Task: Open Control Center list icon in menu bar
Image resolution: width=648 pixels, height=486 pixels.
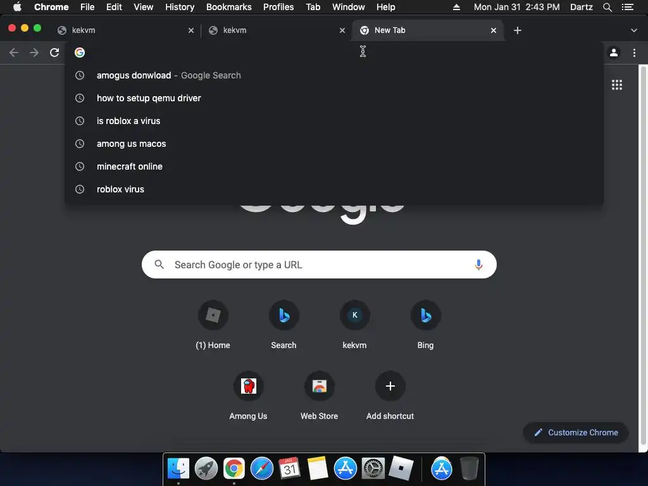Action: pos(628,7)
